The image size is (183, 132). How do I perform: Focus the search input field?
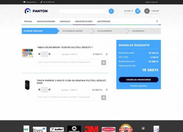[x=83, y=11]
